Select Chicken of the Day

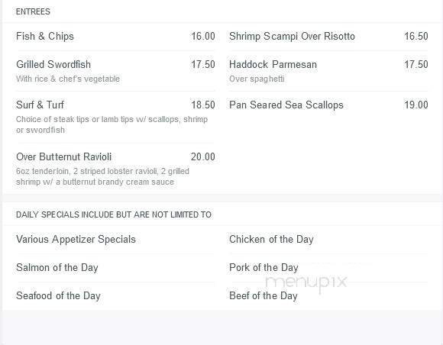coord(271,240)
